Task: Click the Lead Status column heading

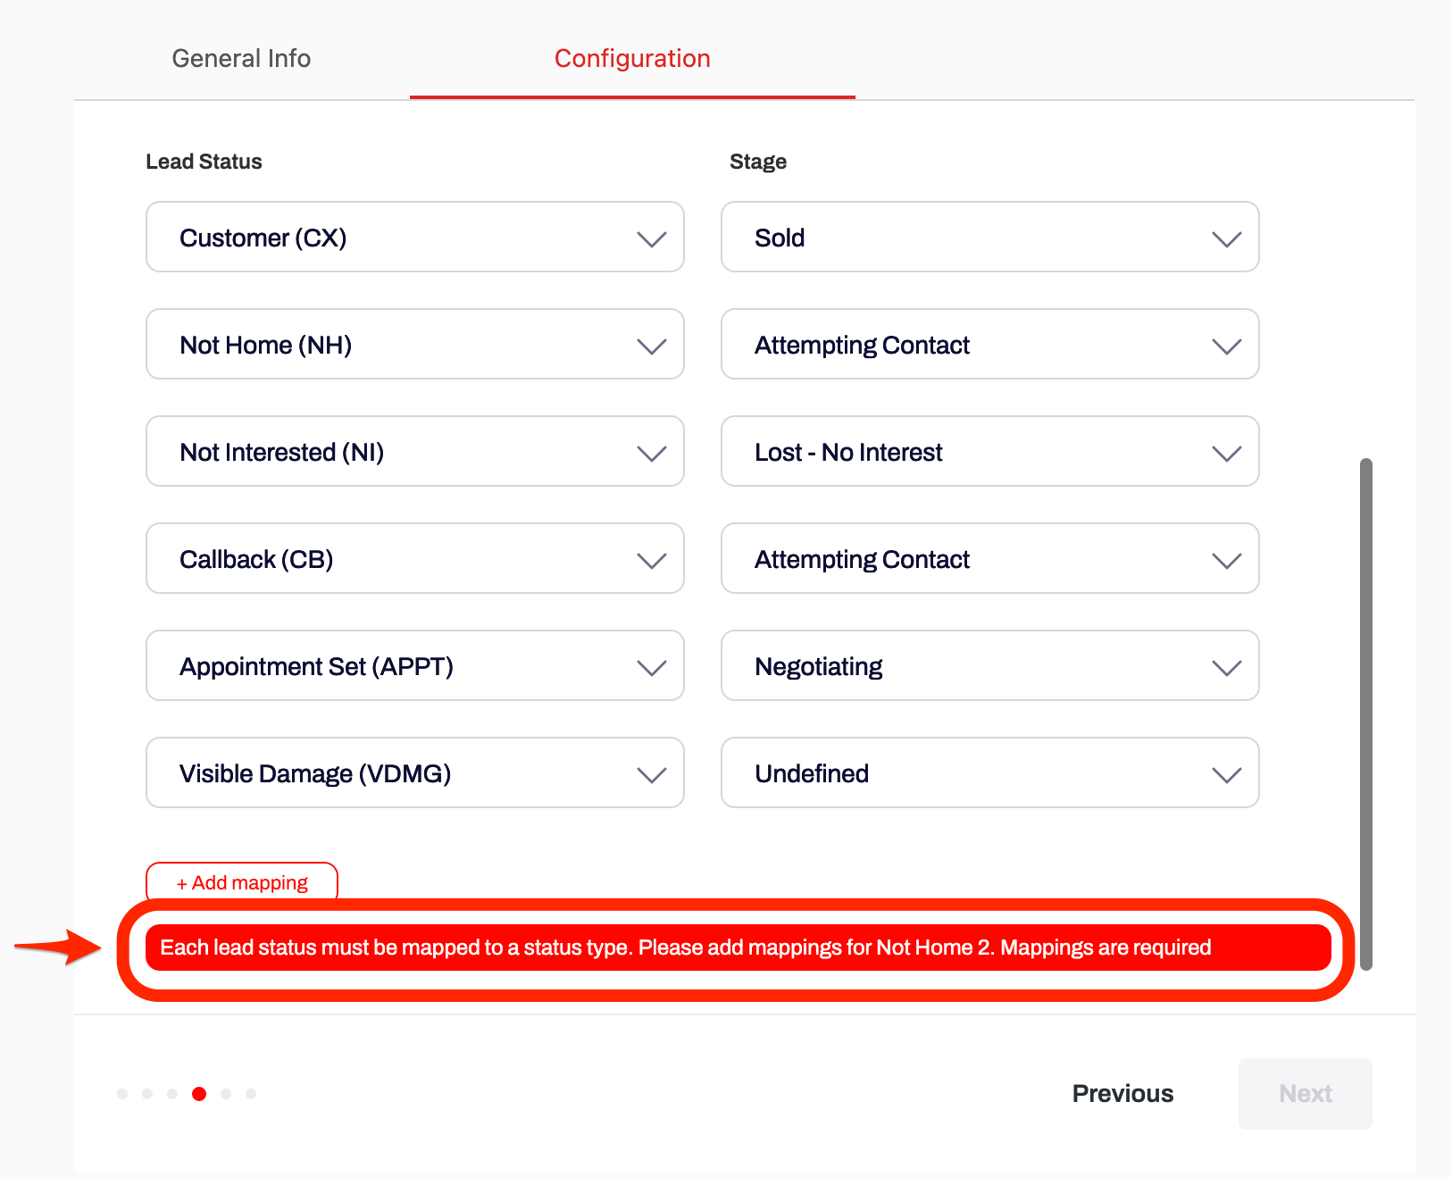Action: [204, 162]
